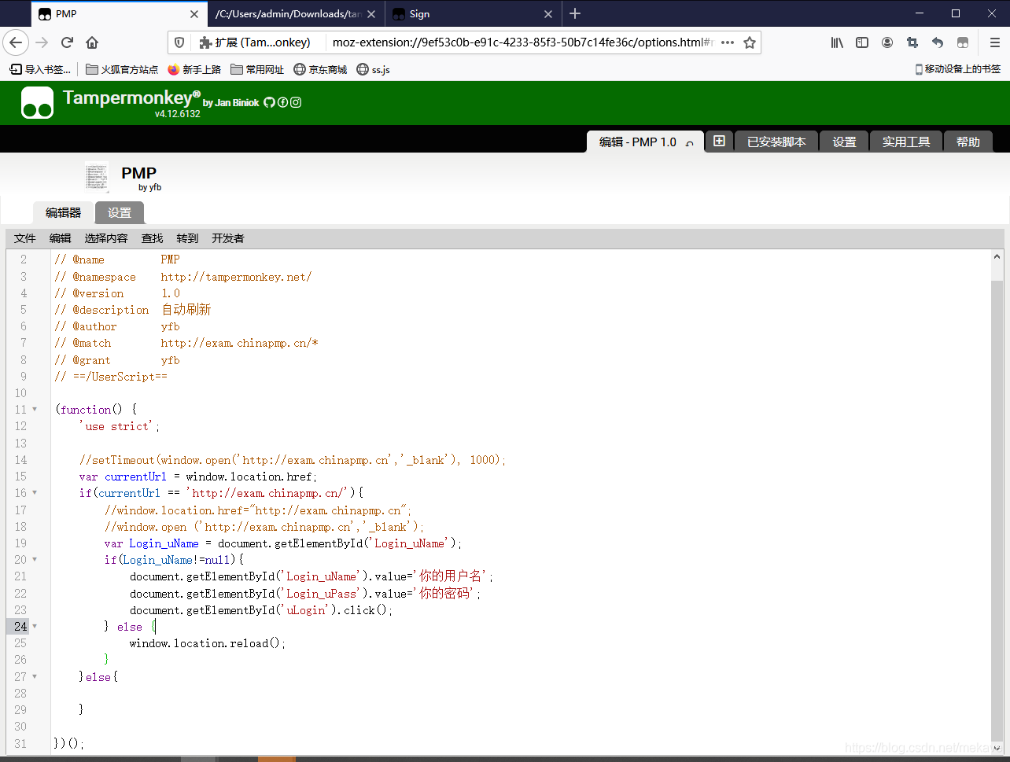Switch to the 已安装脚本 tab
Screen dimensions: 1010x762
pyautogui.click(x=776, y=142)
